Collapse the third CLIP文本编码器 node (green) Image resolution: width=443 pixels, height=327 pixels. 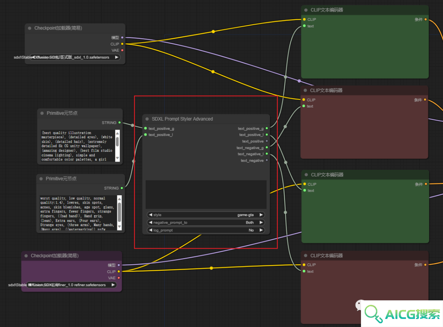(306, 175)
